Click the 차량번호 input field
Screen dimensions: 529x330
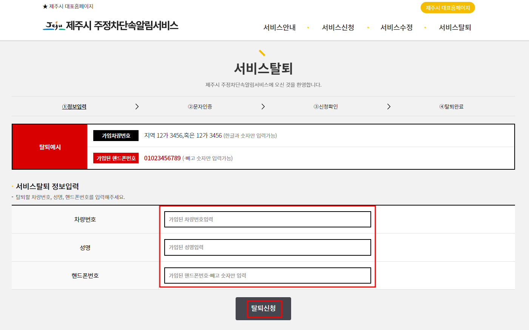(267, 219)
